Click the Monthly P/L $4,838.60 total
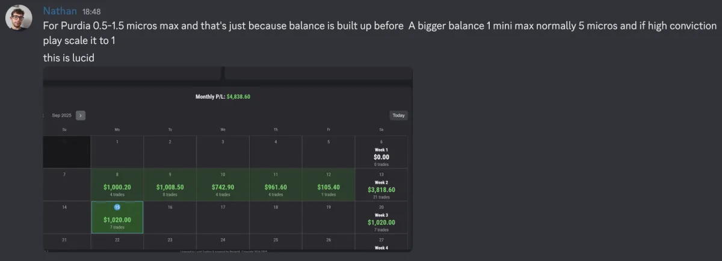The height and width of the screenshot is (261, 722). coord(223,96)
